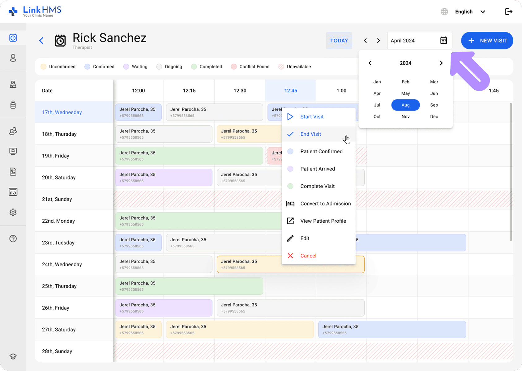Image resolution: width=522 pixels, height=371 pixels.
Task: Click the calendar icon in the date field
Action: pos(443,40)
